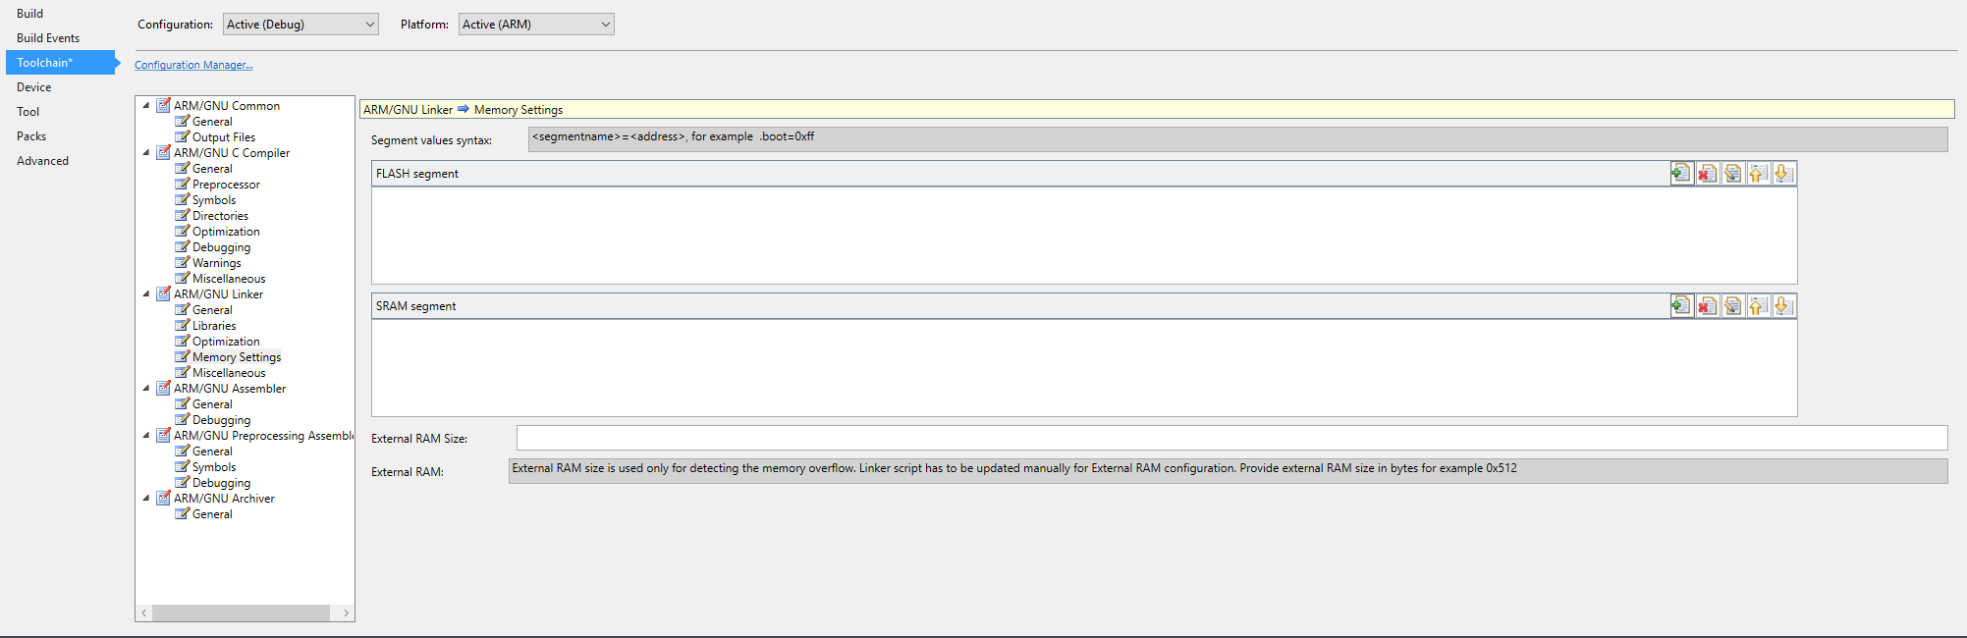Select Debugging under ARM/GNU Assembler
Image resolution: width=1967 pixels, height=638 pixels.
click(x=221, y=420)
